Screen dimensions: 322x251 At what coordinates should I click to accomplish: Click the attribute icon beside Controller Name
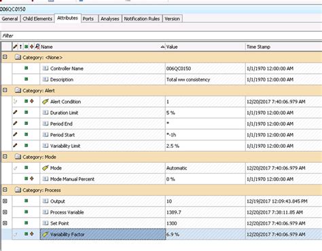(46, 68)
